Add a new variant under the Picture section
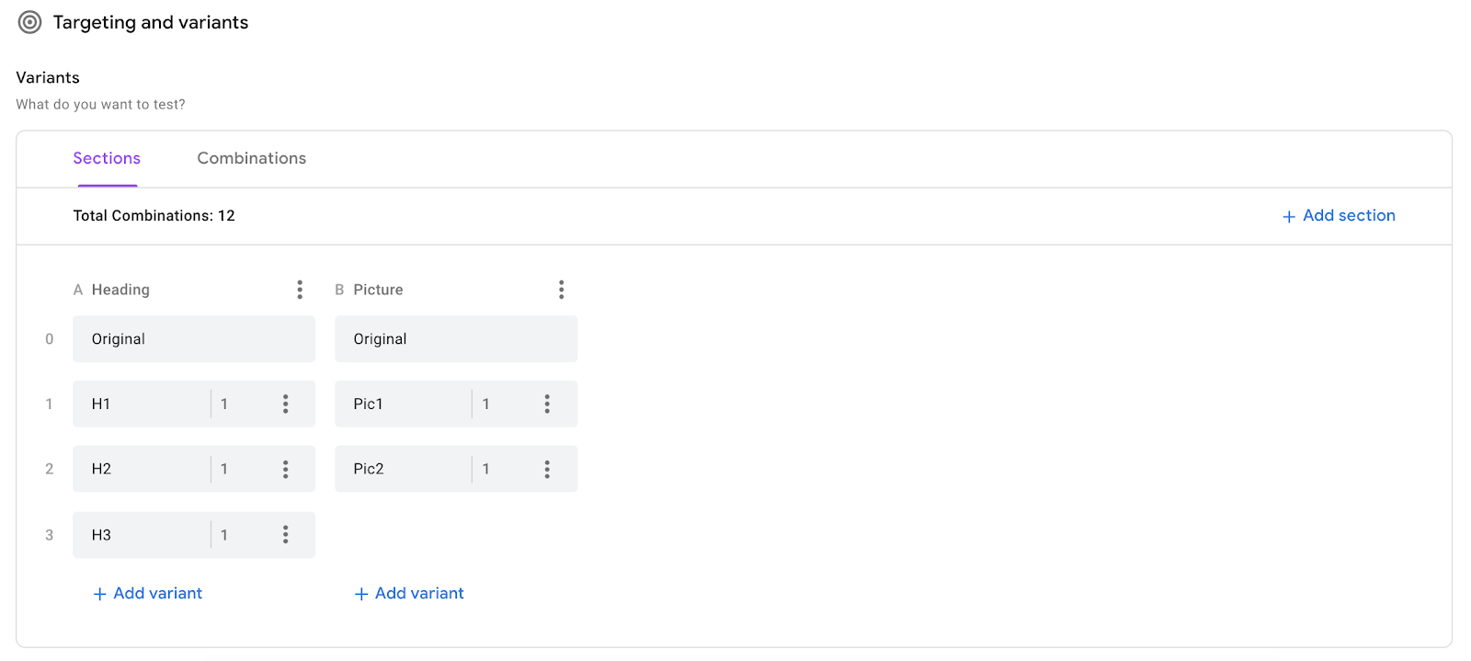The width and height of the screenshot is (1471, 661). [408, 593]
